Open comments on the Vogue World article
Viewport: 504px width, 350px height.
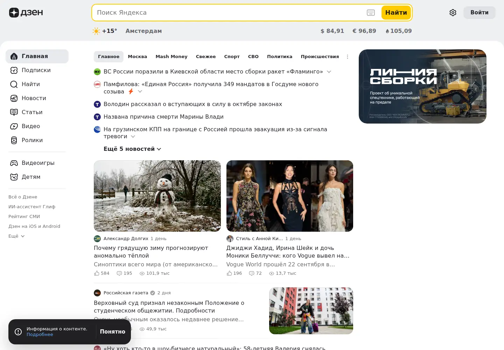click(255, 273)
